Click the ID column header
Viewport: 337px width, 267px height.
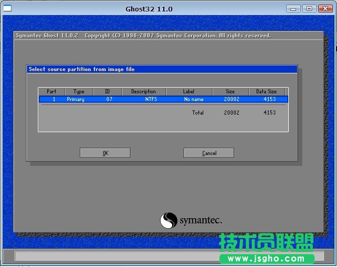pos(107,92)
